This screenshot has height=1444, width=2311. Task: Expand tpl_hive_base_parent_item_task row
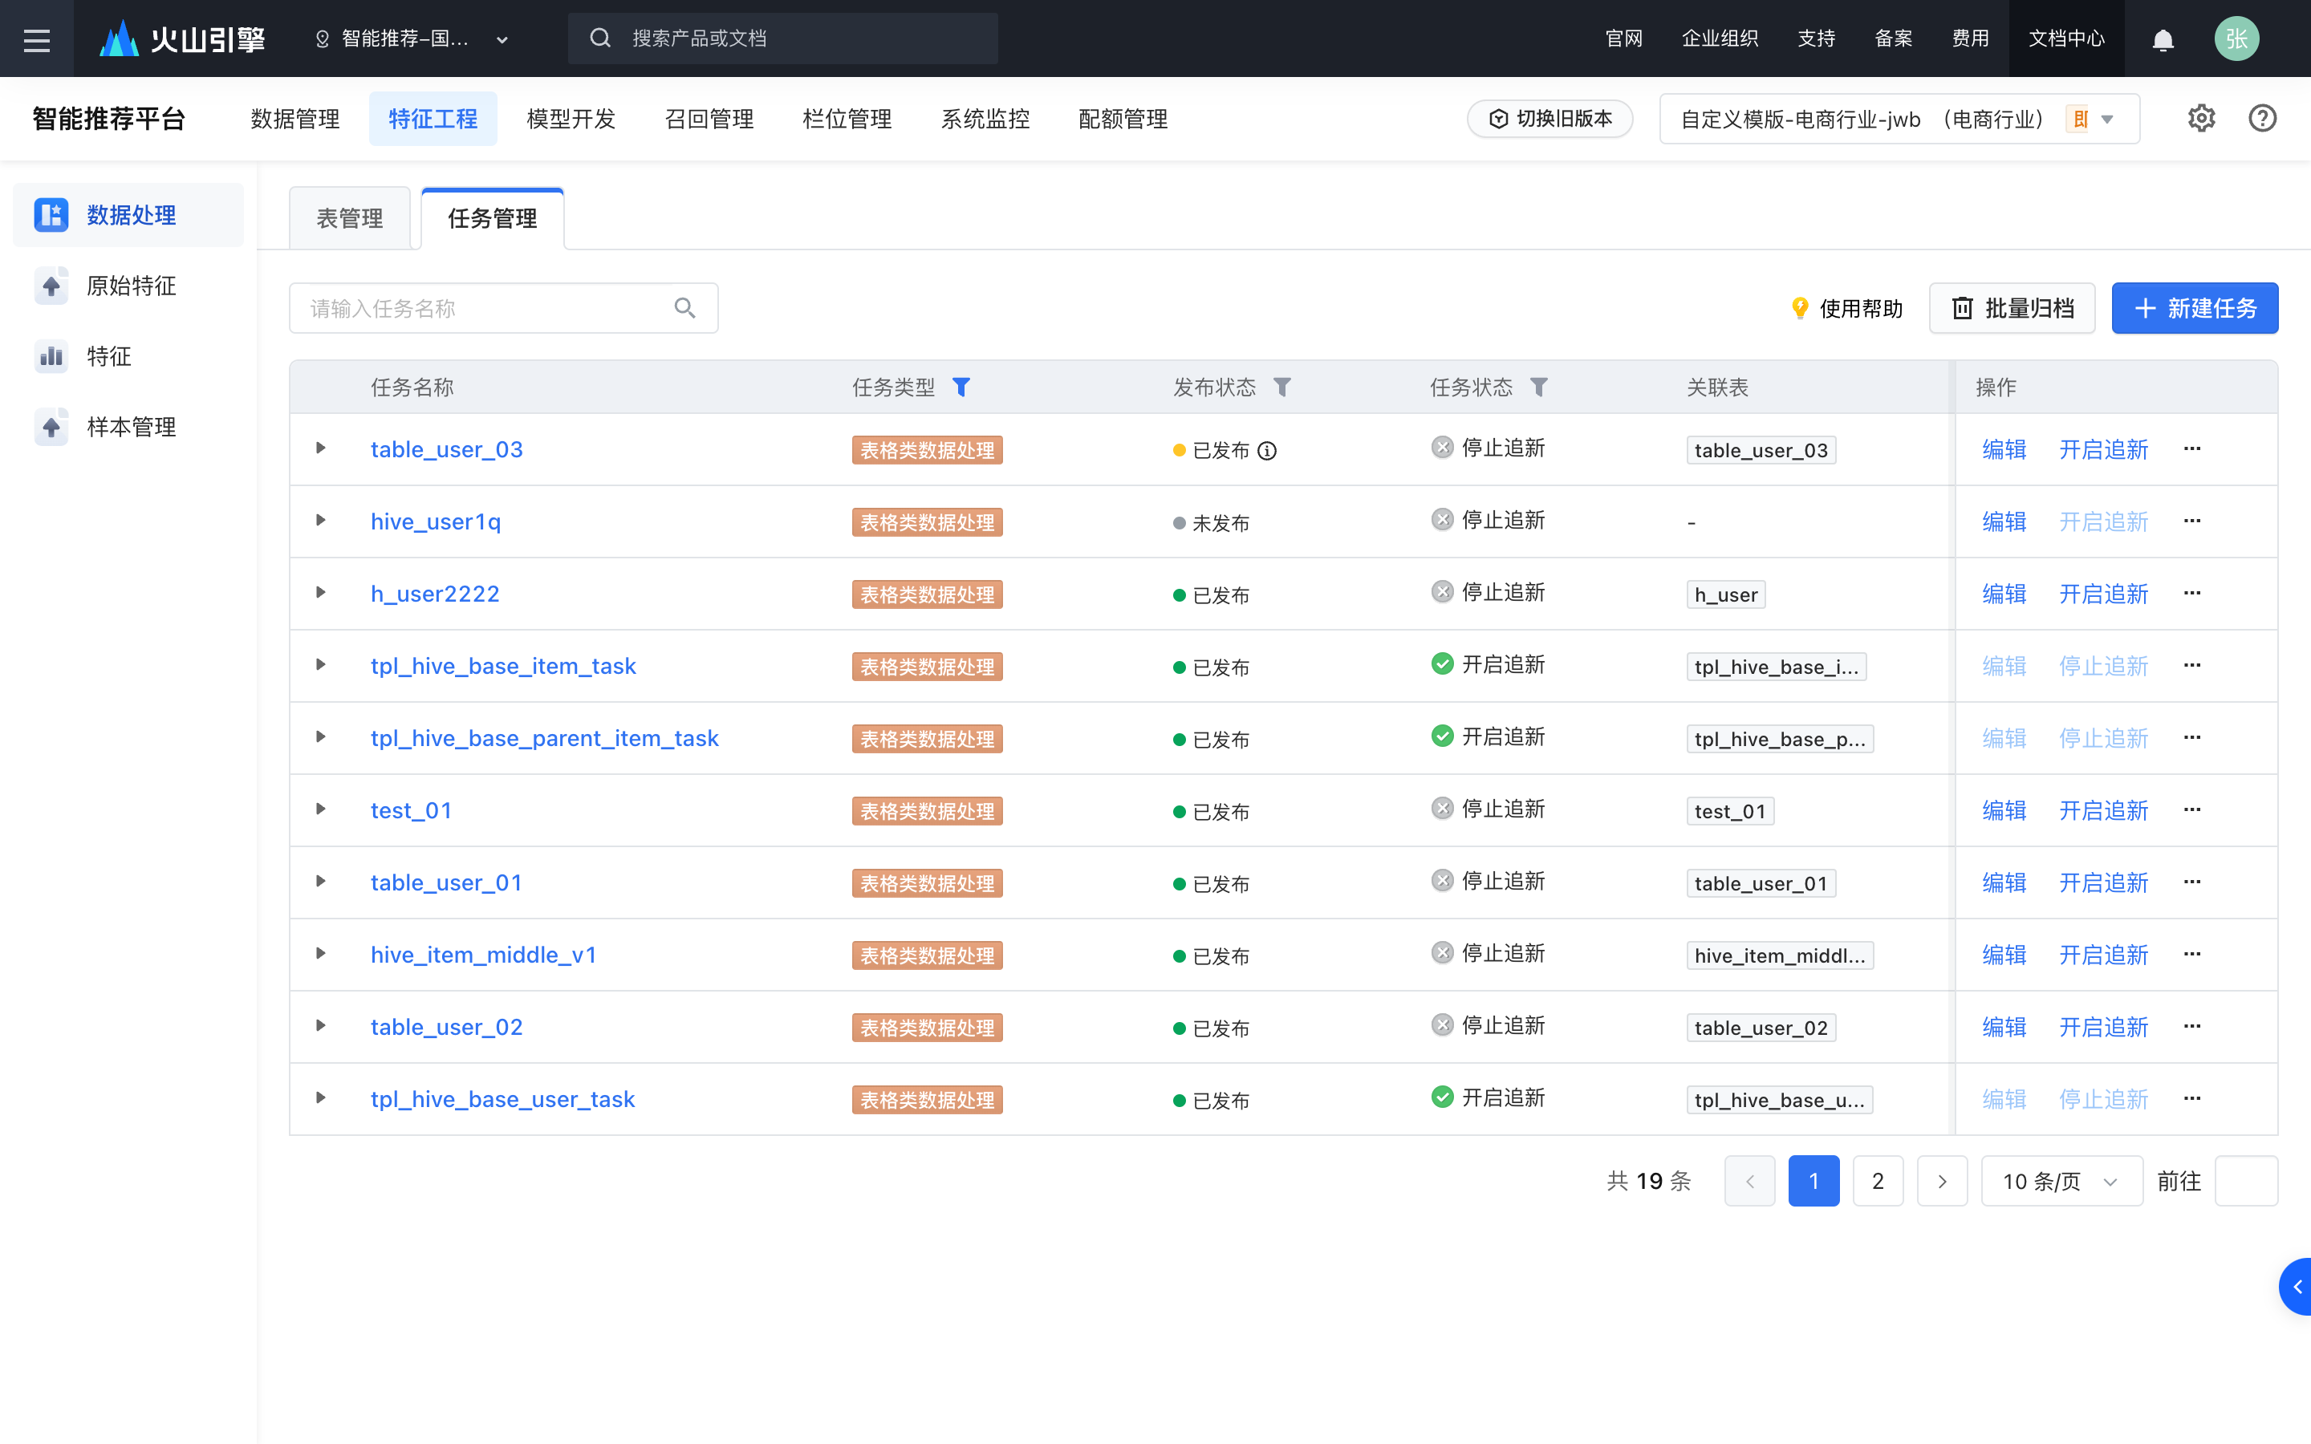click(x=321, y=737)
